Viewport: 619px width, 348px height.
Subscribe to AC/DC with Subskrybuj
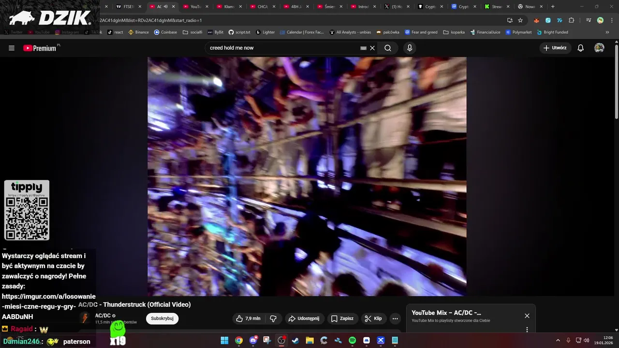162,319
